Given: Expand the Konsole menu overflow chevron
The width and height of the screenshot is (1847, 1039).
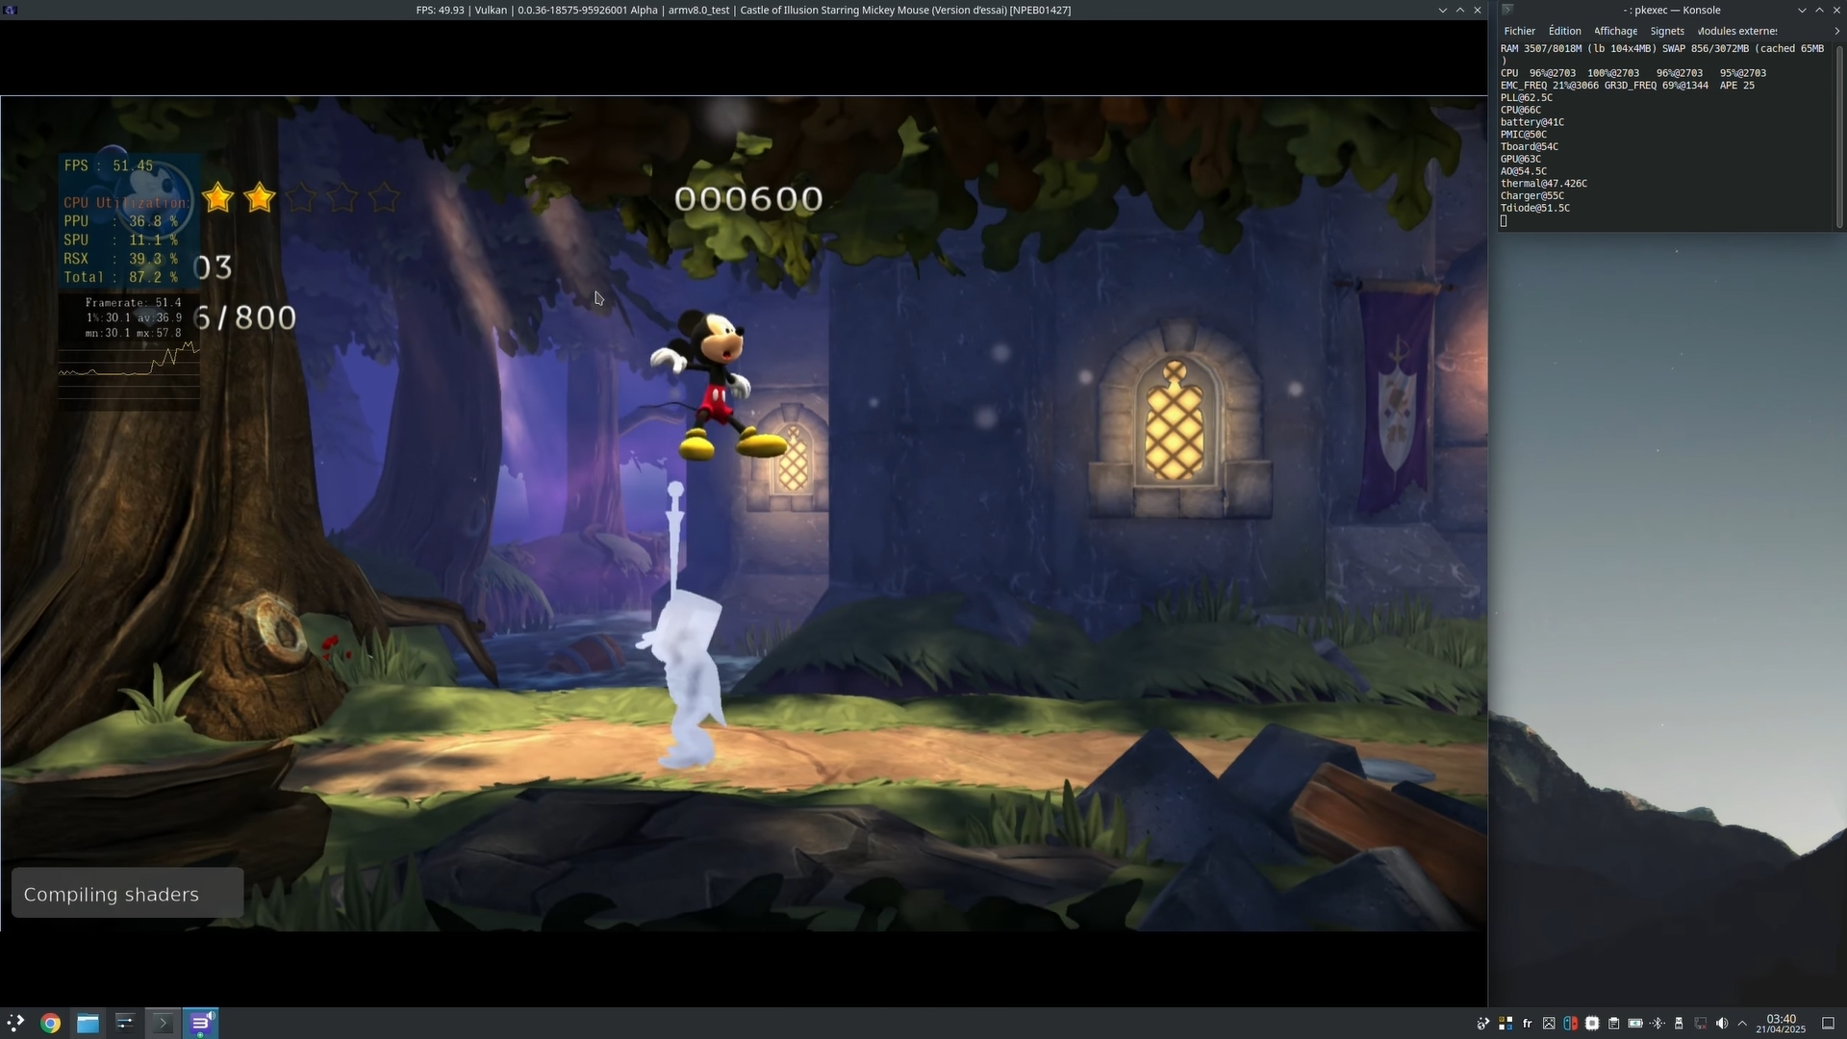Looking at the screenshot, I should click(x=1836, y=31).
